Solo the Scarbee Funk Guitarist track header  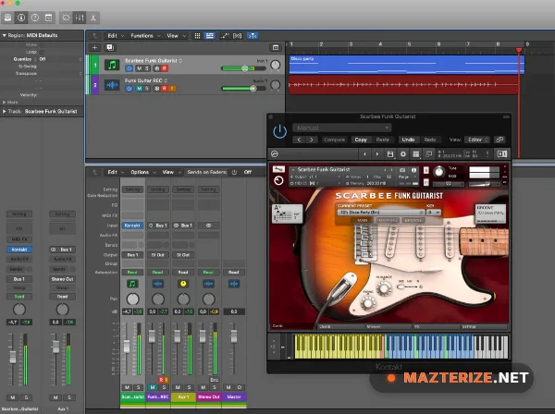pos(147,68)
